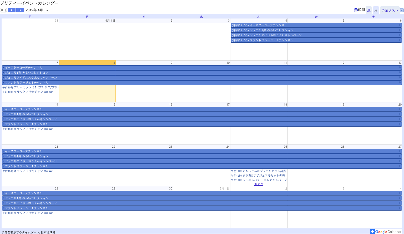The width and height of the screenshot is (404, 234).
Task: Click the printer icon beside 印刷
Action: pyautogui.click(x=356, y=10)
